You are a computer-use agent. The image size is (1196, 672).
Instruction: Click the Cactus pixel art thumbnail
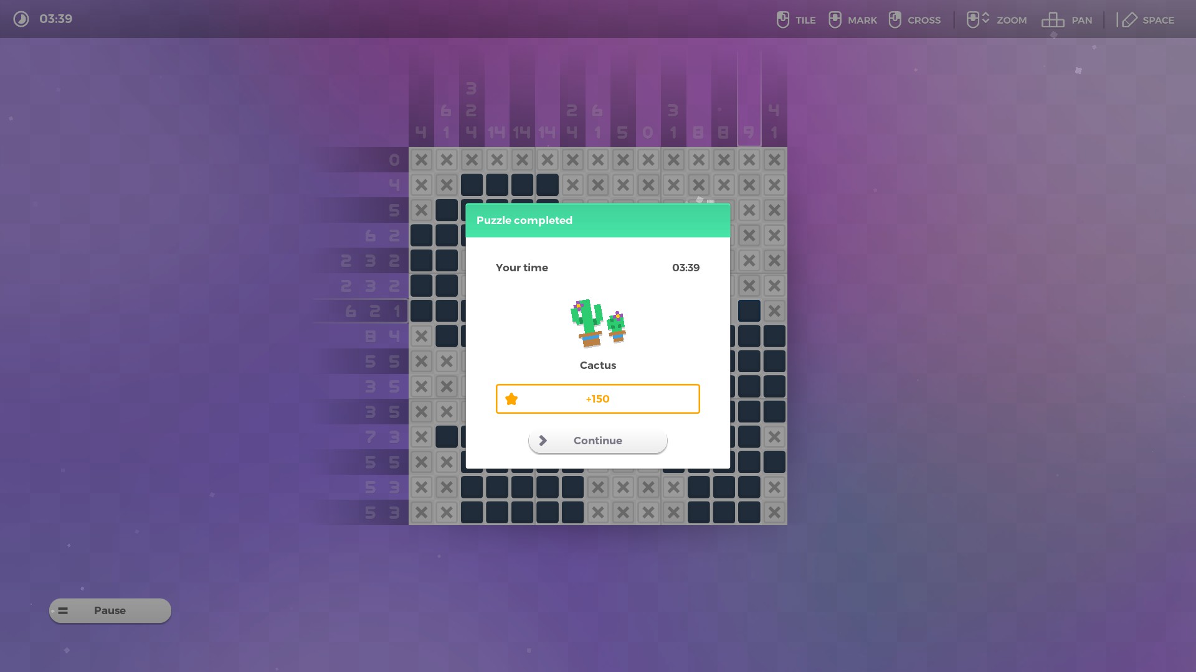(598, 323)
